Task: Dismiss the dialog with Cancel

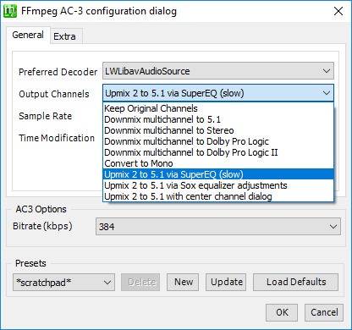Action: 324,312
